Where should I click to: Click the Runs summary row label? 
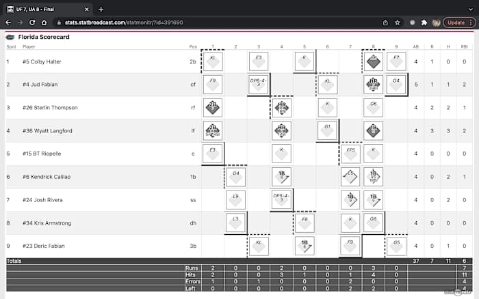(192, 268)
